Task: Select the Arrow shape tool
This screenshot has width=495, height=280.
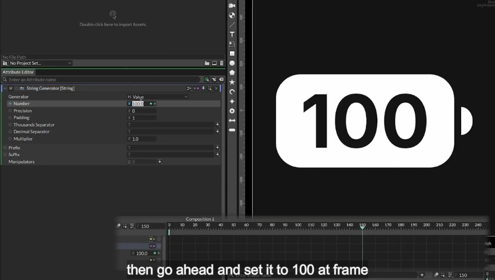Action: [232, 120]
